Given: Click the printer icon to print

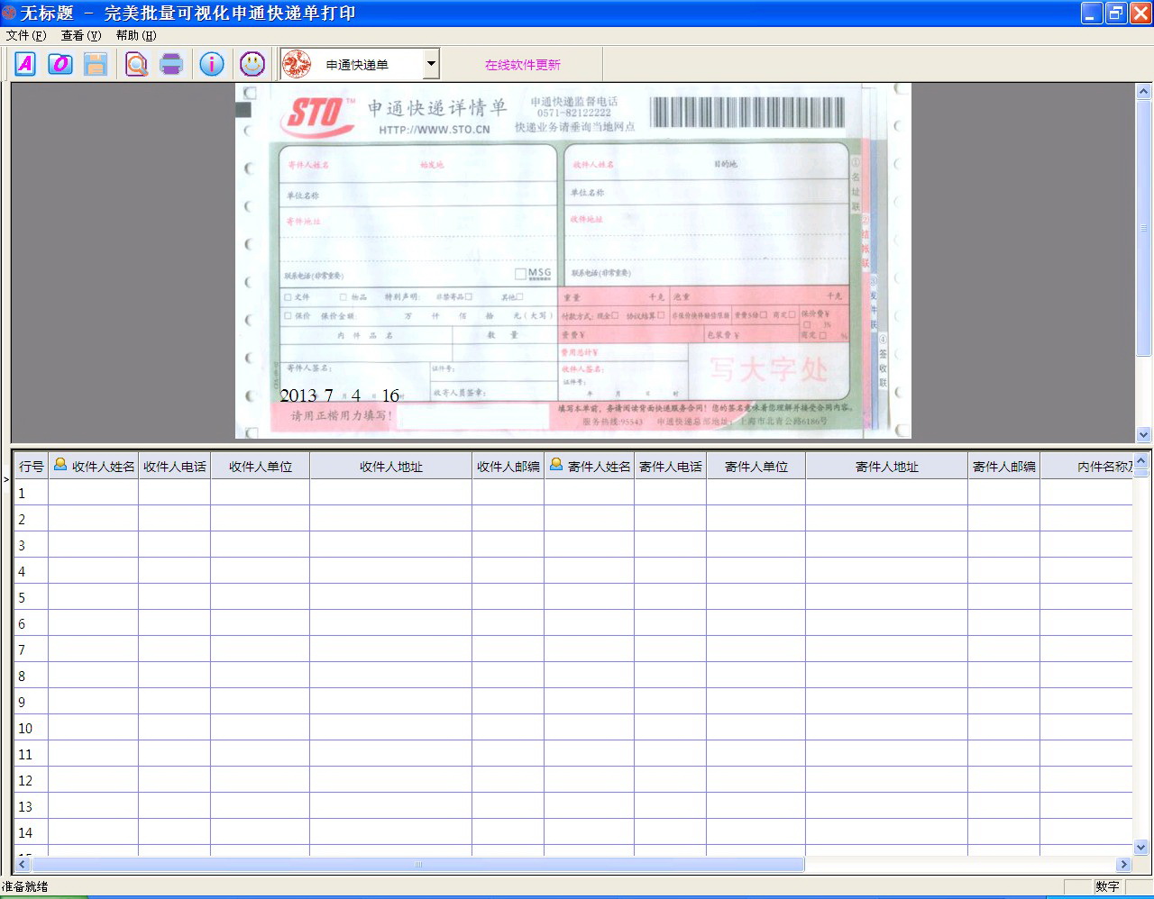Looking at the screenshot, I should coord(171,64).
